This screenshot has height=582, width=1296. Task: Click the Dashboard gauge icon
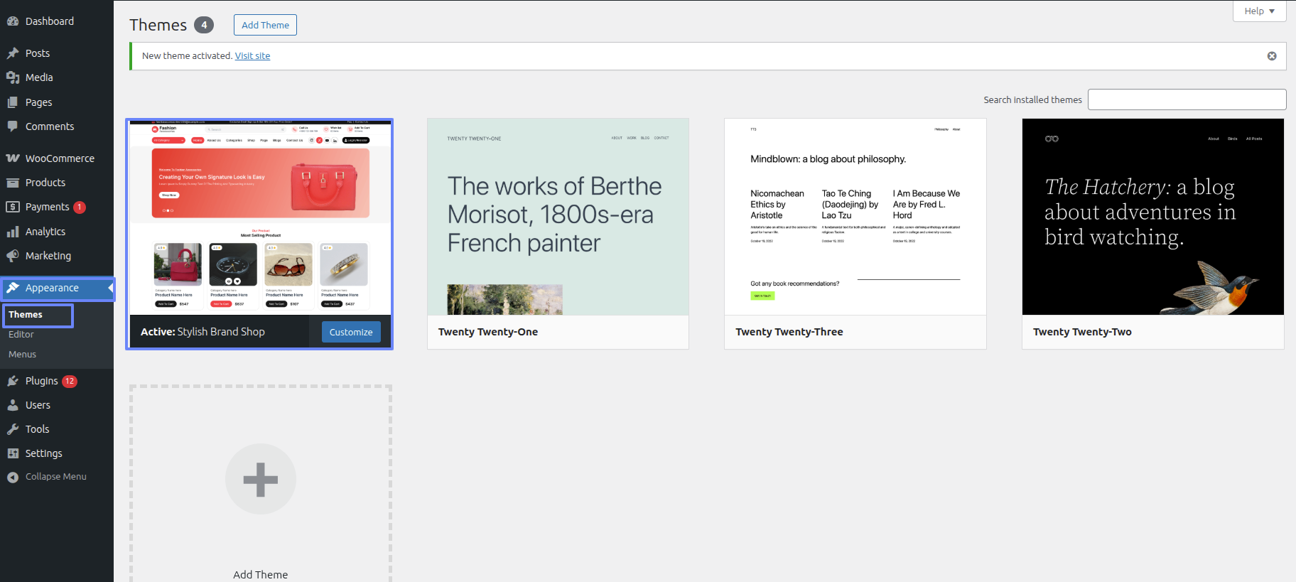[x=13, y=21]
